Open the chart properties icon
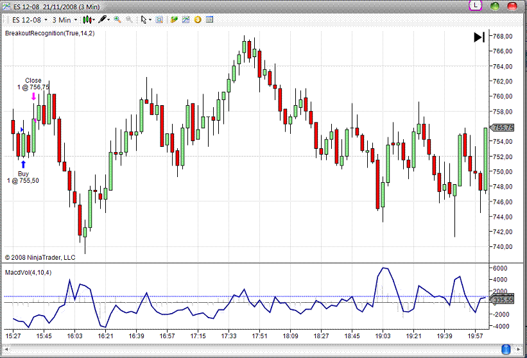The height and width of the screenshot is (358, 527). coord(209,20)
